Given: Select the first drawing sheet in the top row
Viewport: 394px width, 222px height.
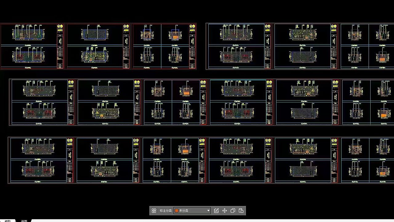Looking at the screenshot, I should coord(32,46).
